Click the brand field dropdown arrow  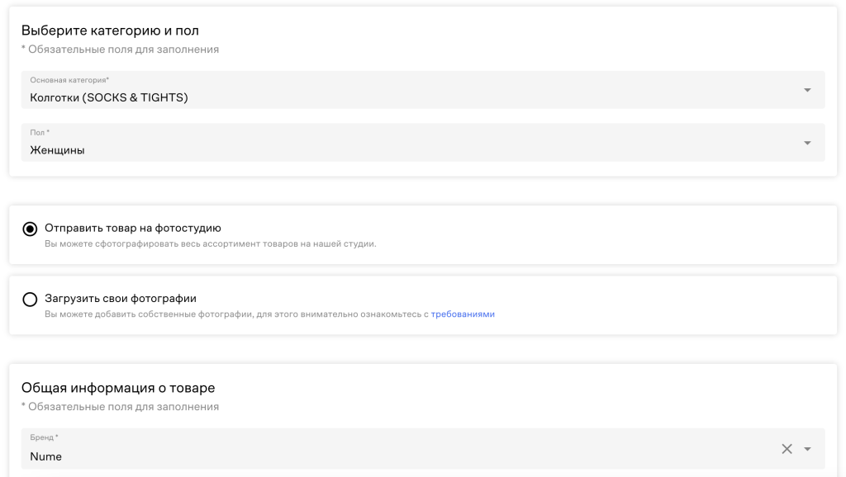[x=808, y=448]
